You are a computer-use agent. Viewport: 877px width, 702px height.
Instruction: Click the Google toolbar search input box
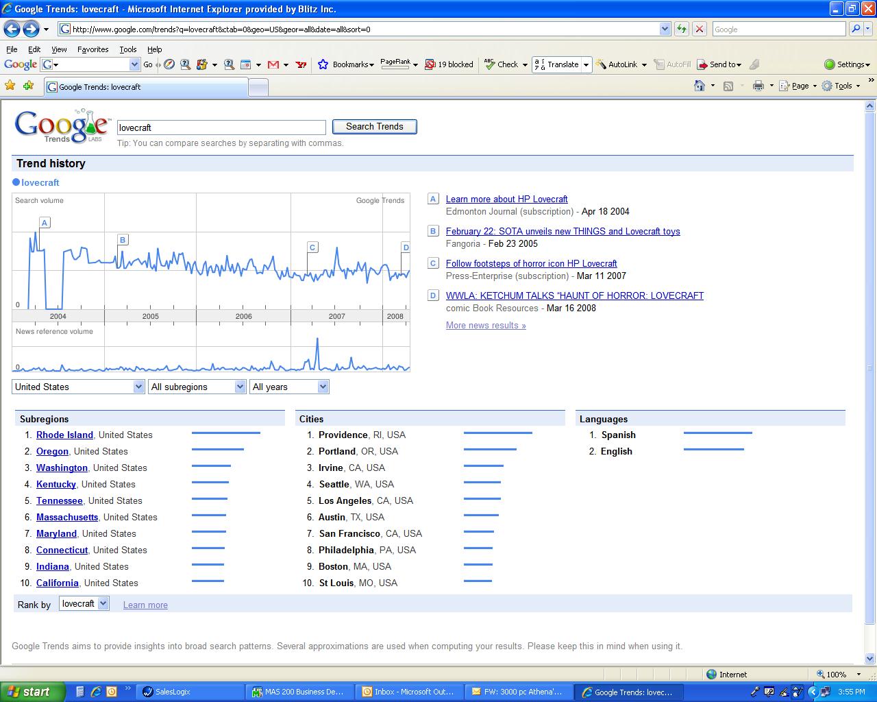(x=90, y=64)
